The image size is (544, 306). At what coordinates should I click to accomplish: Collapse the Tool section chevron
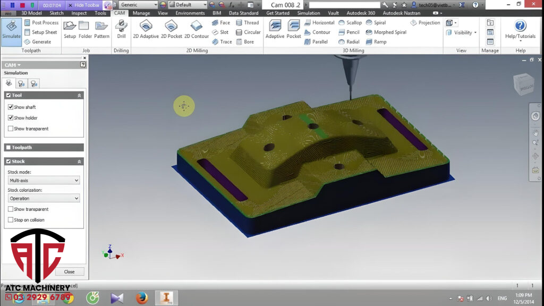coord(79,96)
